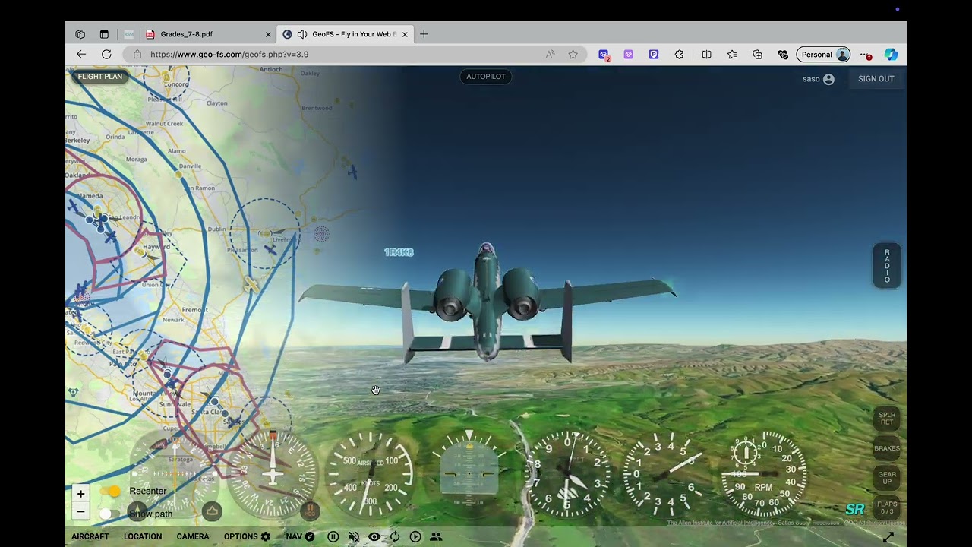The width and height of the screenshot is (972, 547).
Task: Zoom in the map with plus
Action: pos(80,494)
